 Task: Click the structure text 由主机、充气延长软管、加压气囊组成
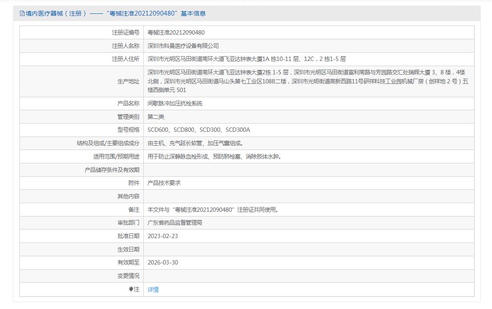pos(195,143)
